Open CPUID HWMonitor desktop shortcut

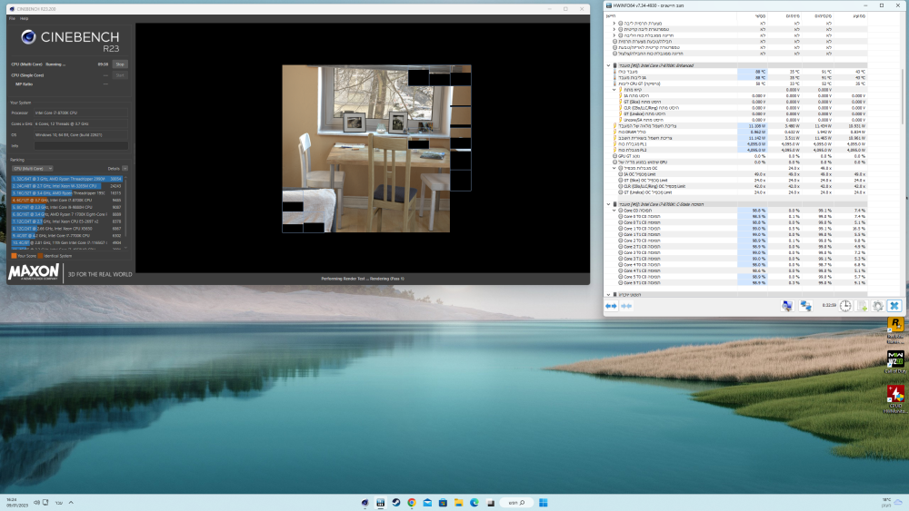click(895, 398)
